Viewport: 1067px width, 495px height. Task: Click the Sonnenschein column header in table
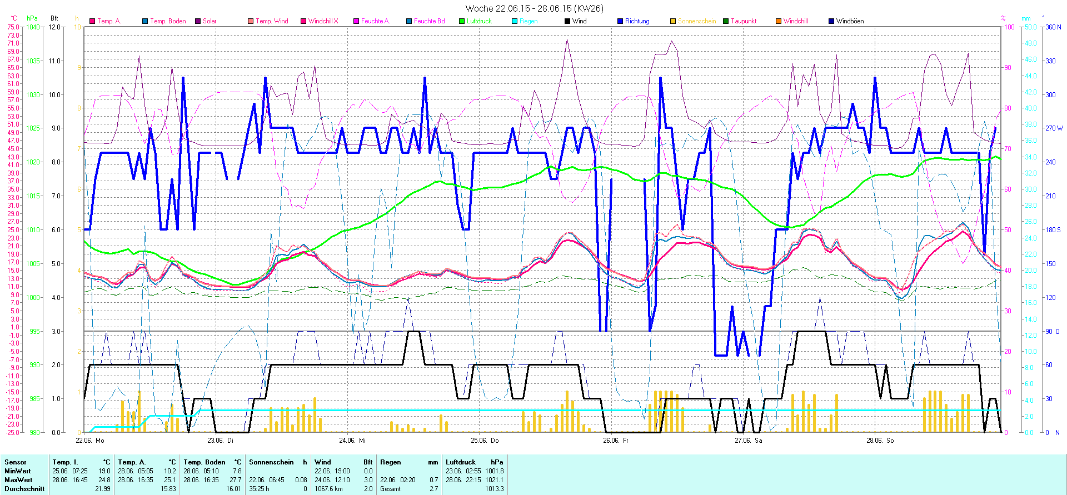tap(271, 462)
